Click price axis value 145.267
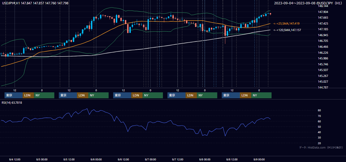The image size is (346, 162). 323,76
